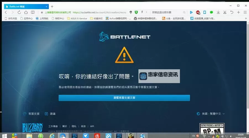This screenshot has width=249, height=138.
Task: Open the bilibili 哔哩哔哩 bookmark
Action: (x=145, y=18)
